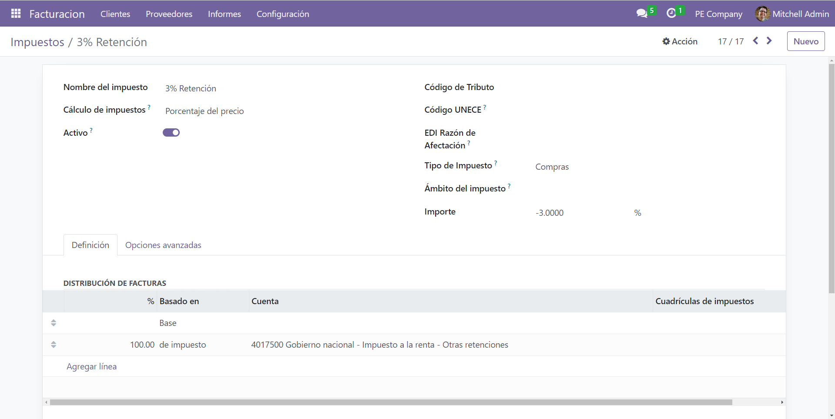Click horizontal scrollbar right arrow
The image size is (835, 419).
point(782,402)
